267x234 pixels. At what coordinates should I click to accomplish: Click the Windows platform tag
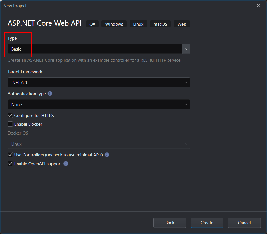[x=114, y=24]
